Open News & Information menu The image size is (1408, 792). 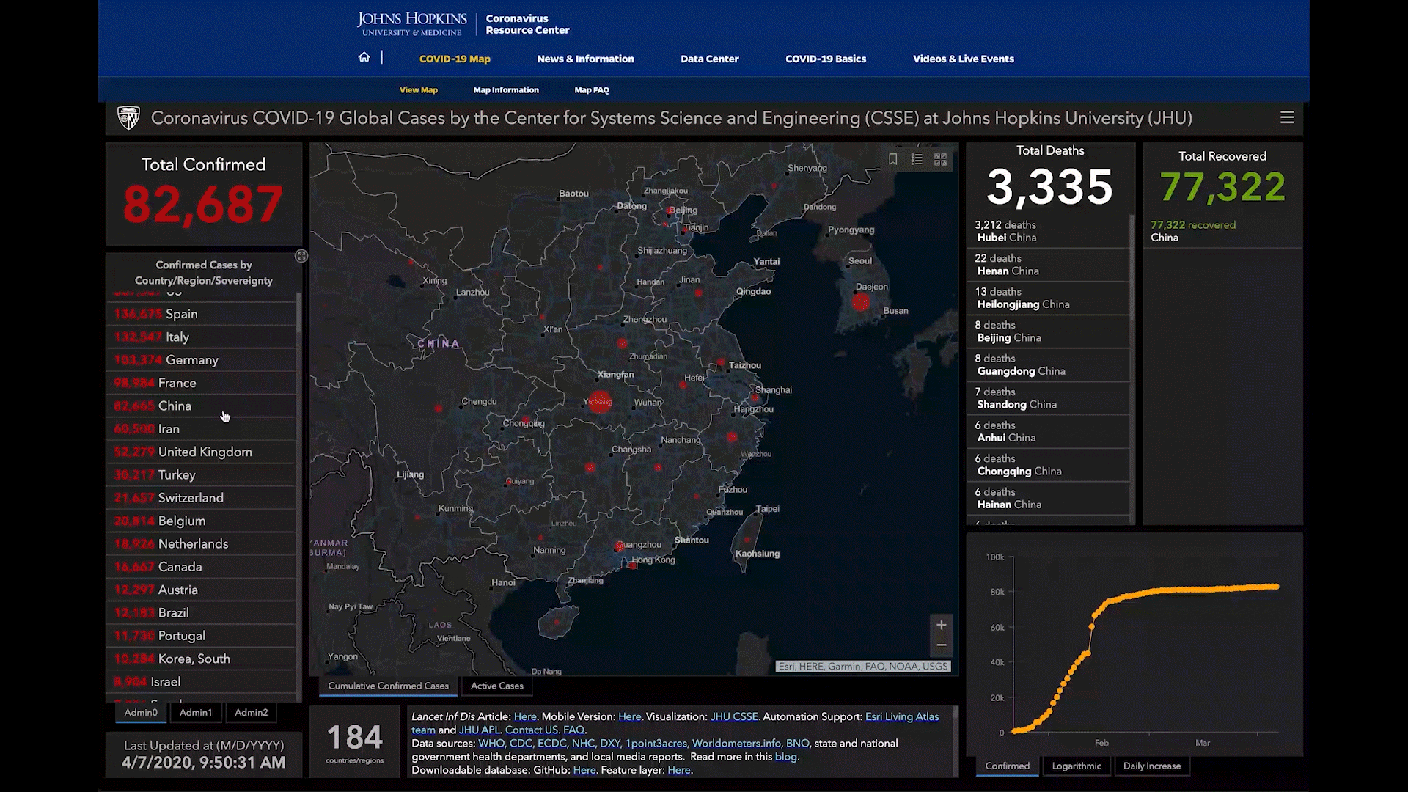585,59
